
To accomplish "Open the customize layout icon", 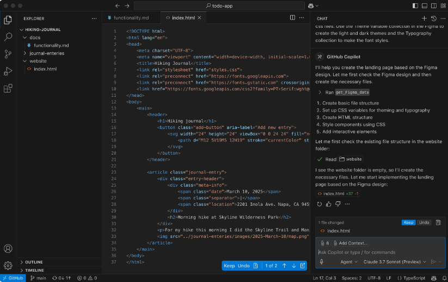I will point(443,5).
